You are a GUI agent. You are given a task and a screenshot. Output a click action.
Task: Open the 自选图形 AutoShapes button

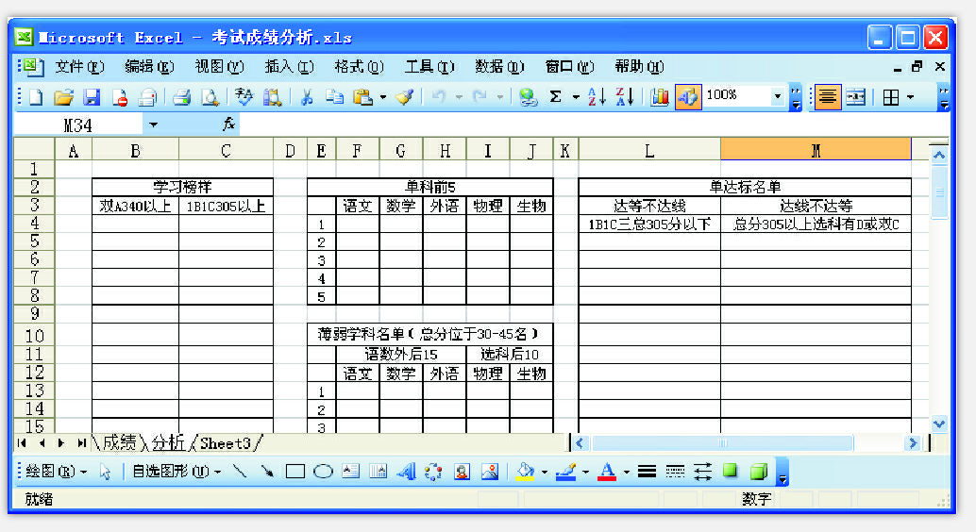[177, 471]
